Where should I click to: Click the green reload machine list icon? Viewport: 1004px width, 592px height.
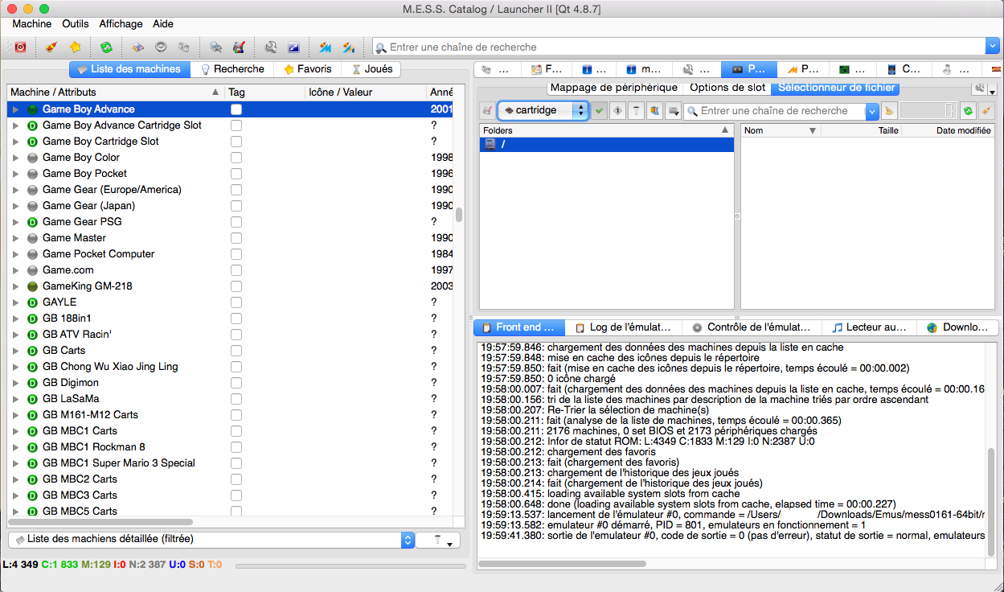coord(106,47)
